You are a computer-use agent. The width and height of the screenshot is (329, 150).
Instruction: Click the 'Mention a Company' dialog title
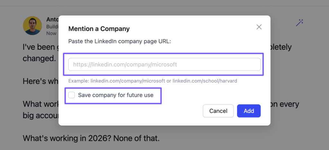point(99,29)
